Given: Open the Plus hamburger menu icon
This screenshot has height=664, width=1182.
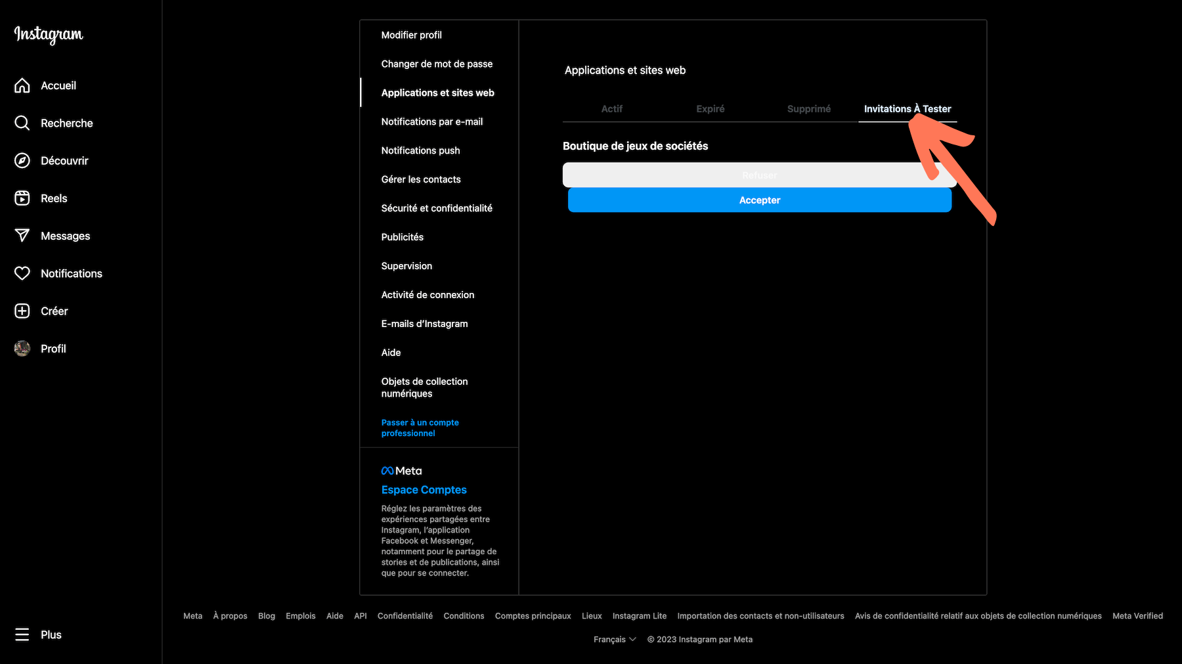Looking at the screenshot, I should click(x=22, y=634).
